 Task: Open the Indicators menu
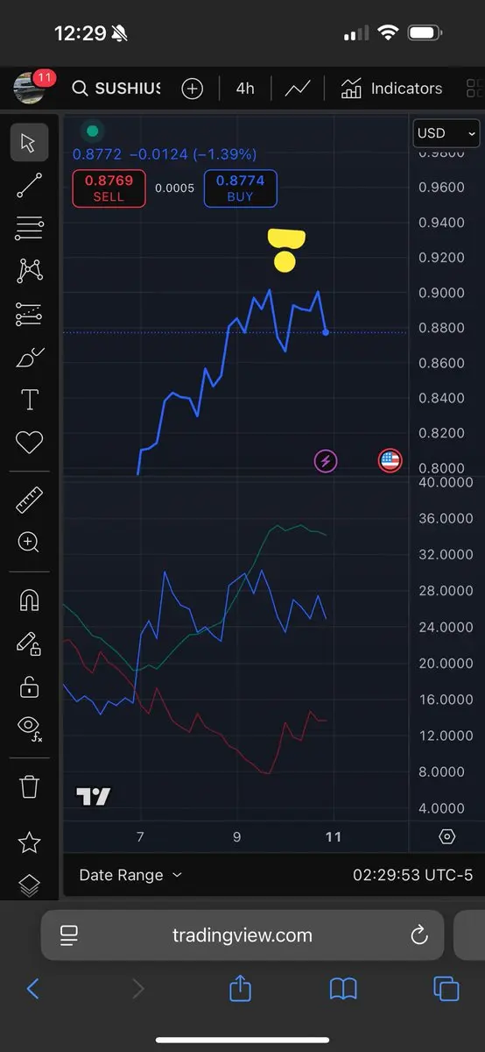pyautogui.click(x=391, y=89)
